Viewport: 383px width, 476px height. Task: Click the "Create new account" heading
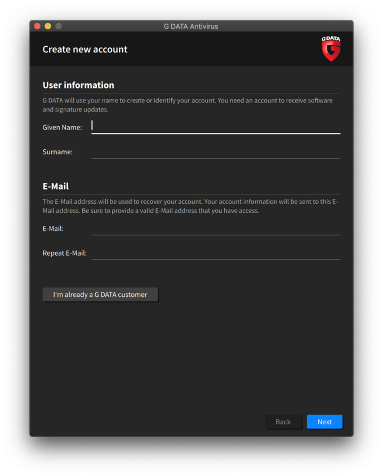click(x=85, y=49)
